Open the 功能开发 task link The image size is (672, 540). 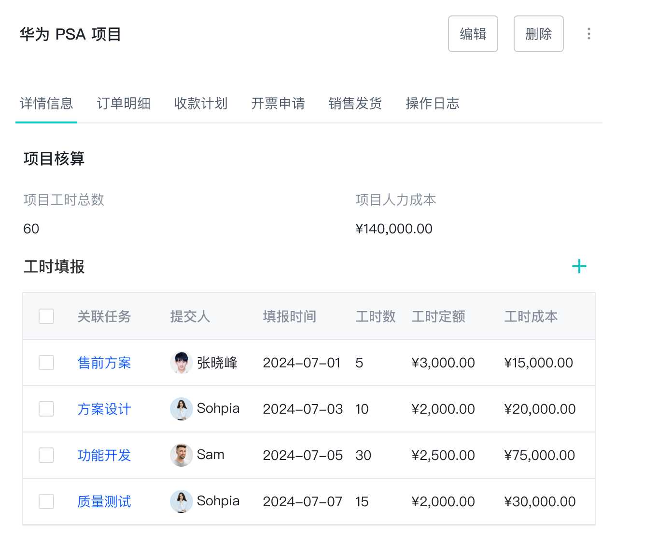104,455
